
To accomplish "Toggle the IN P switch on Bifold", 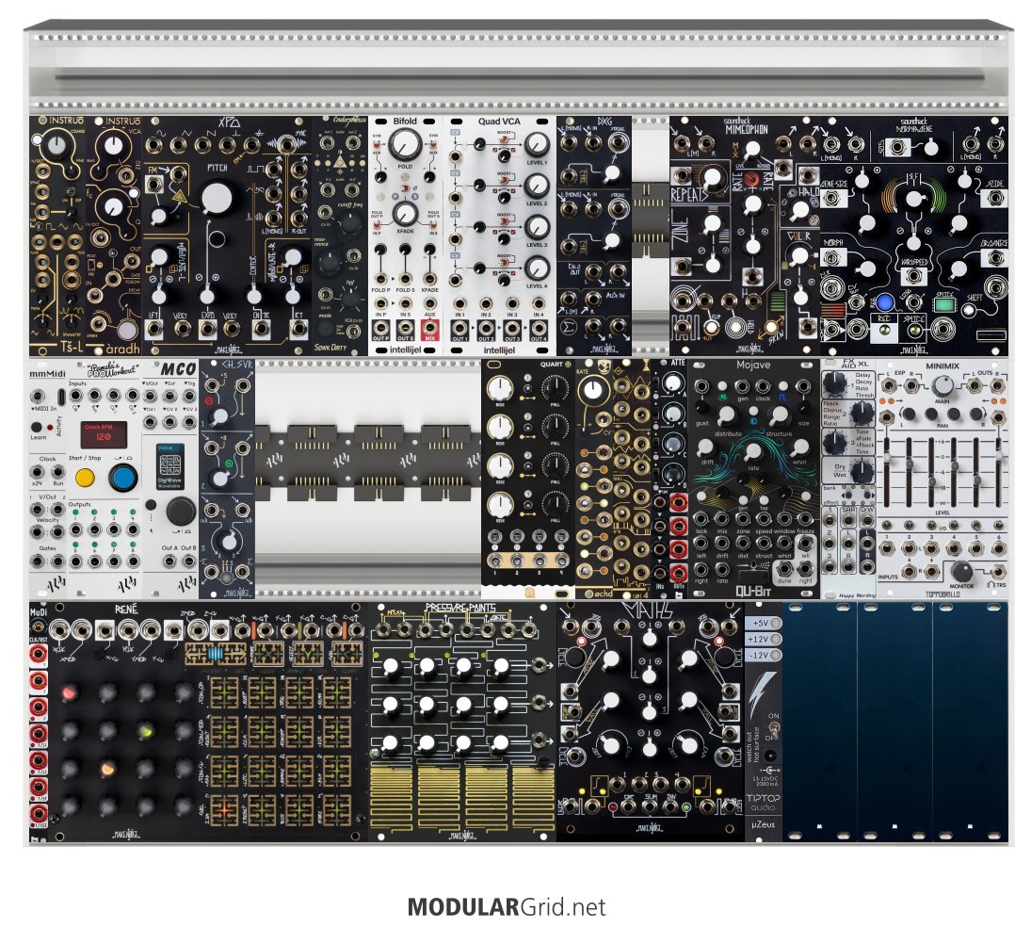I will 377,224.
